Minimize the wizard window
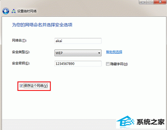The height and width of the screenshot is (130, 167). tap(143, 2)
